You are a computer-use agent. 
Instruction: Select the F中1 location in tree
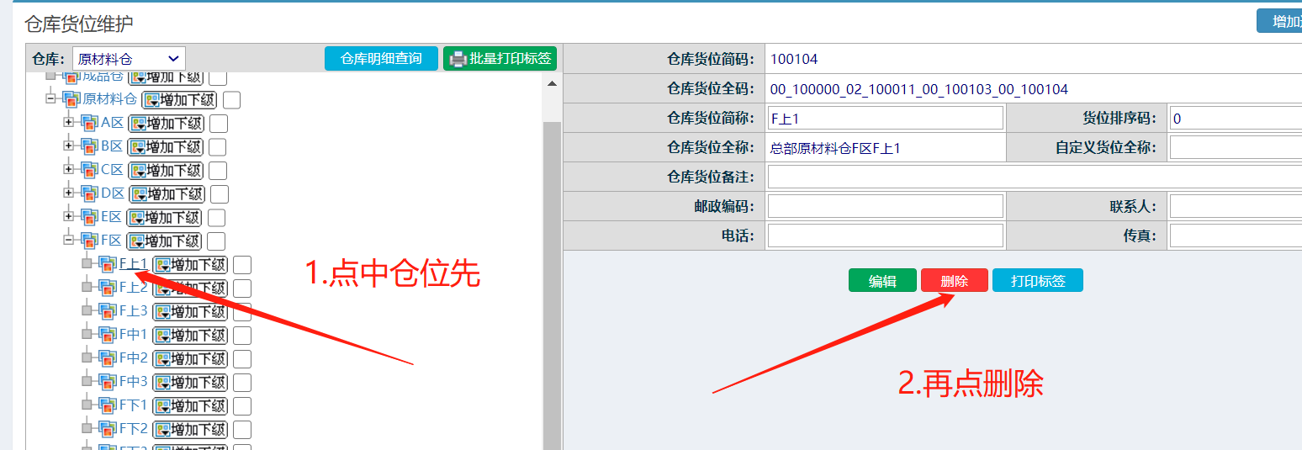tap(133, 335)
